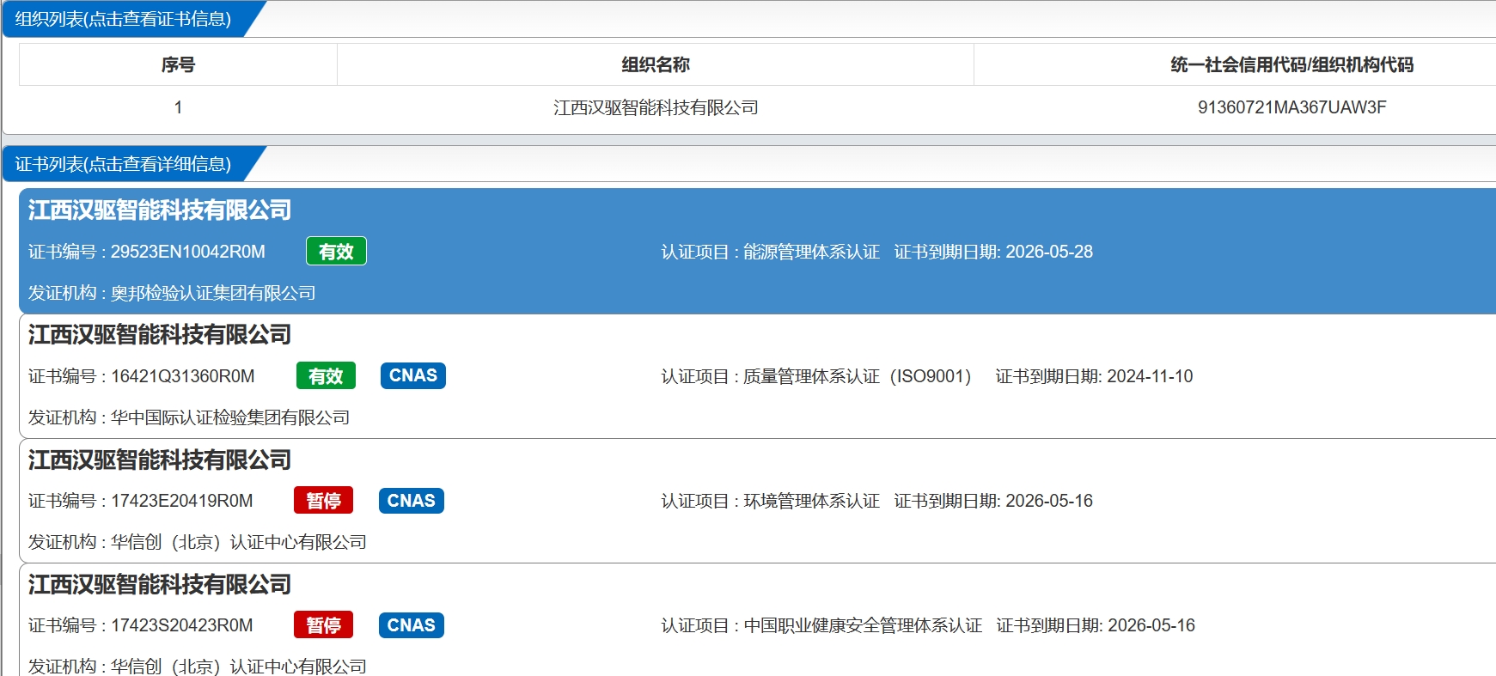Click 中国职业健康安全管理体系认证 certification item
Viewport: 1496px width, 676px height.
(x=863, y=625)
